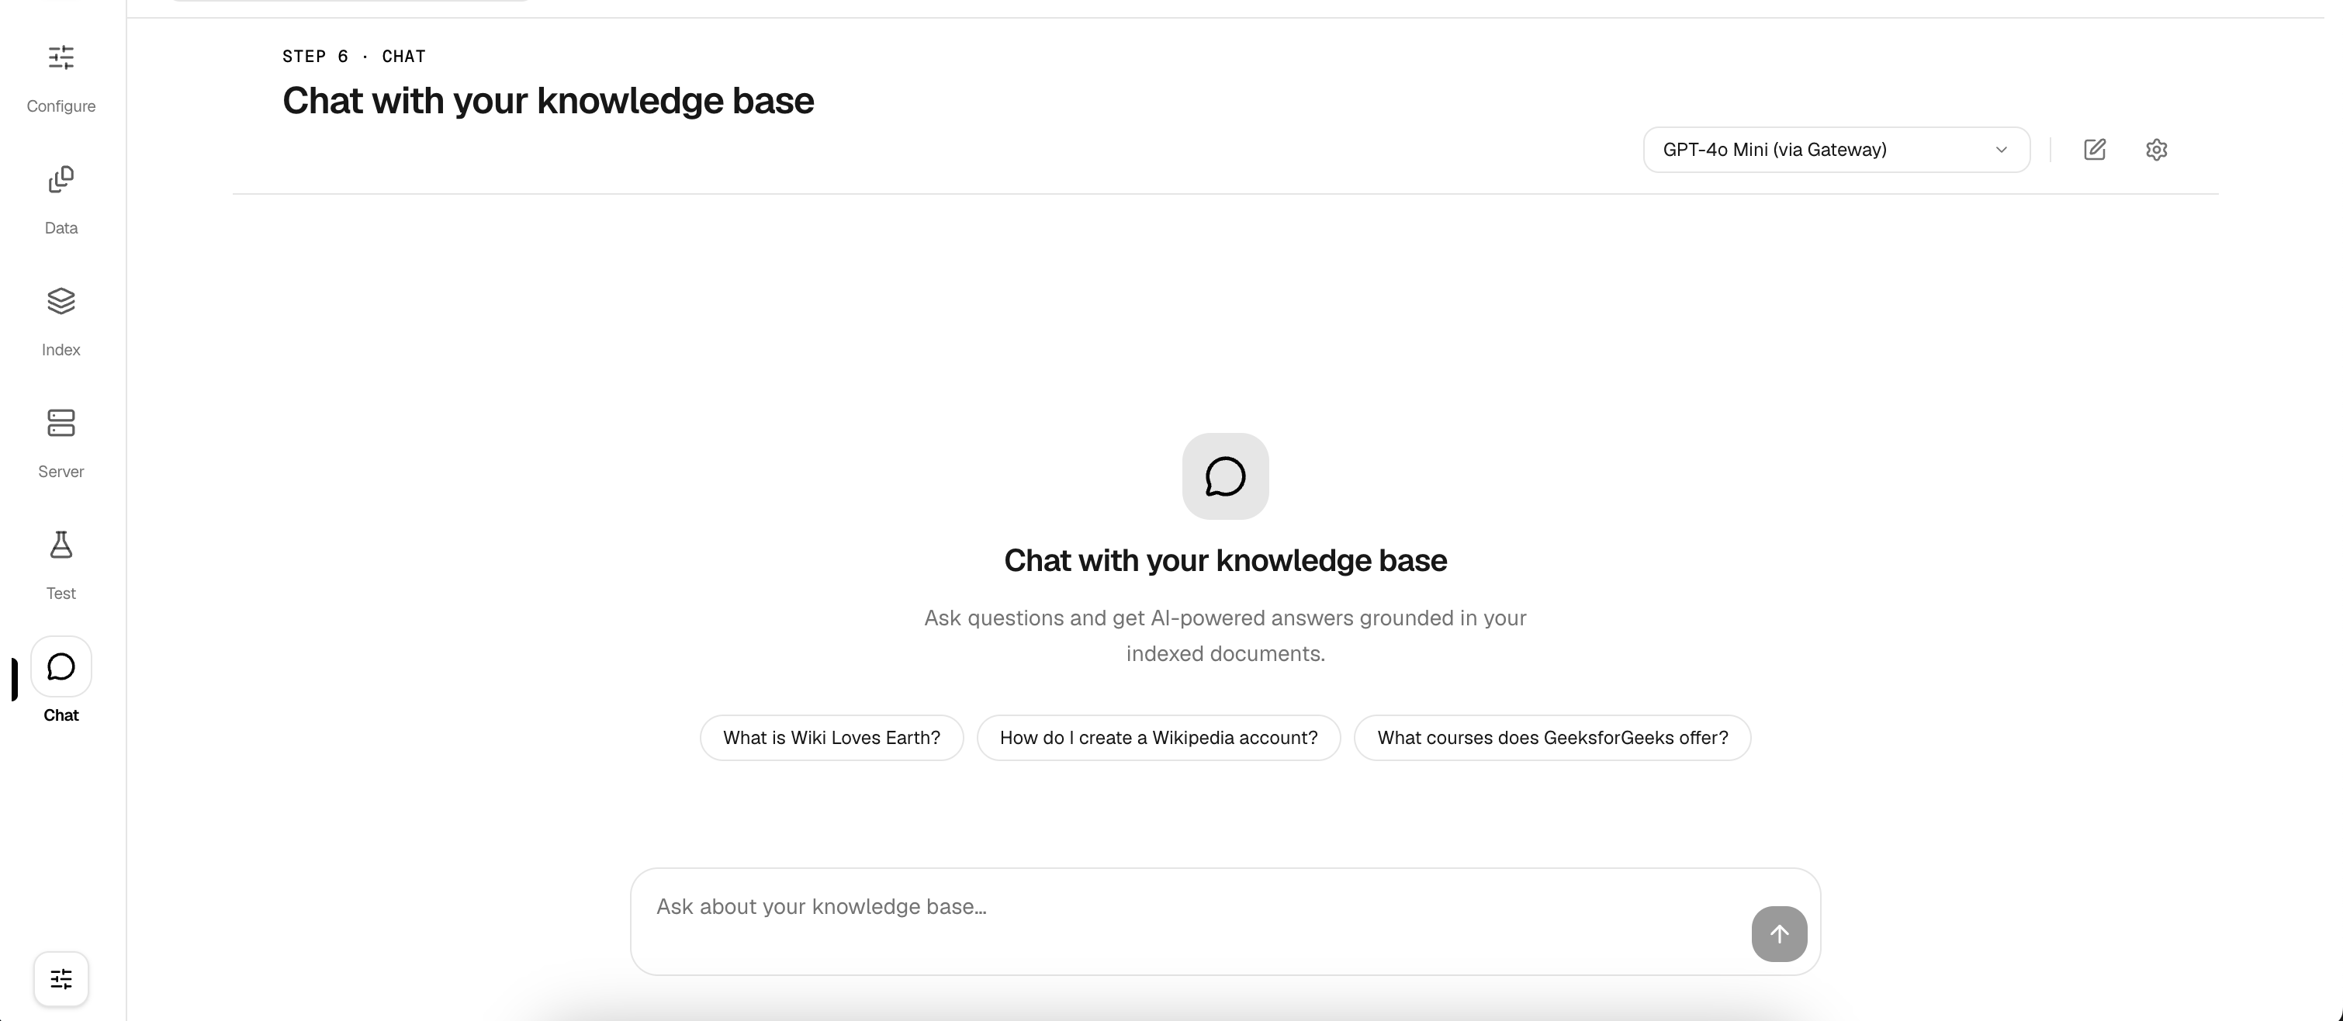Go to the Data step icon

pos(61,180)
